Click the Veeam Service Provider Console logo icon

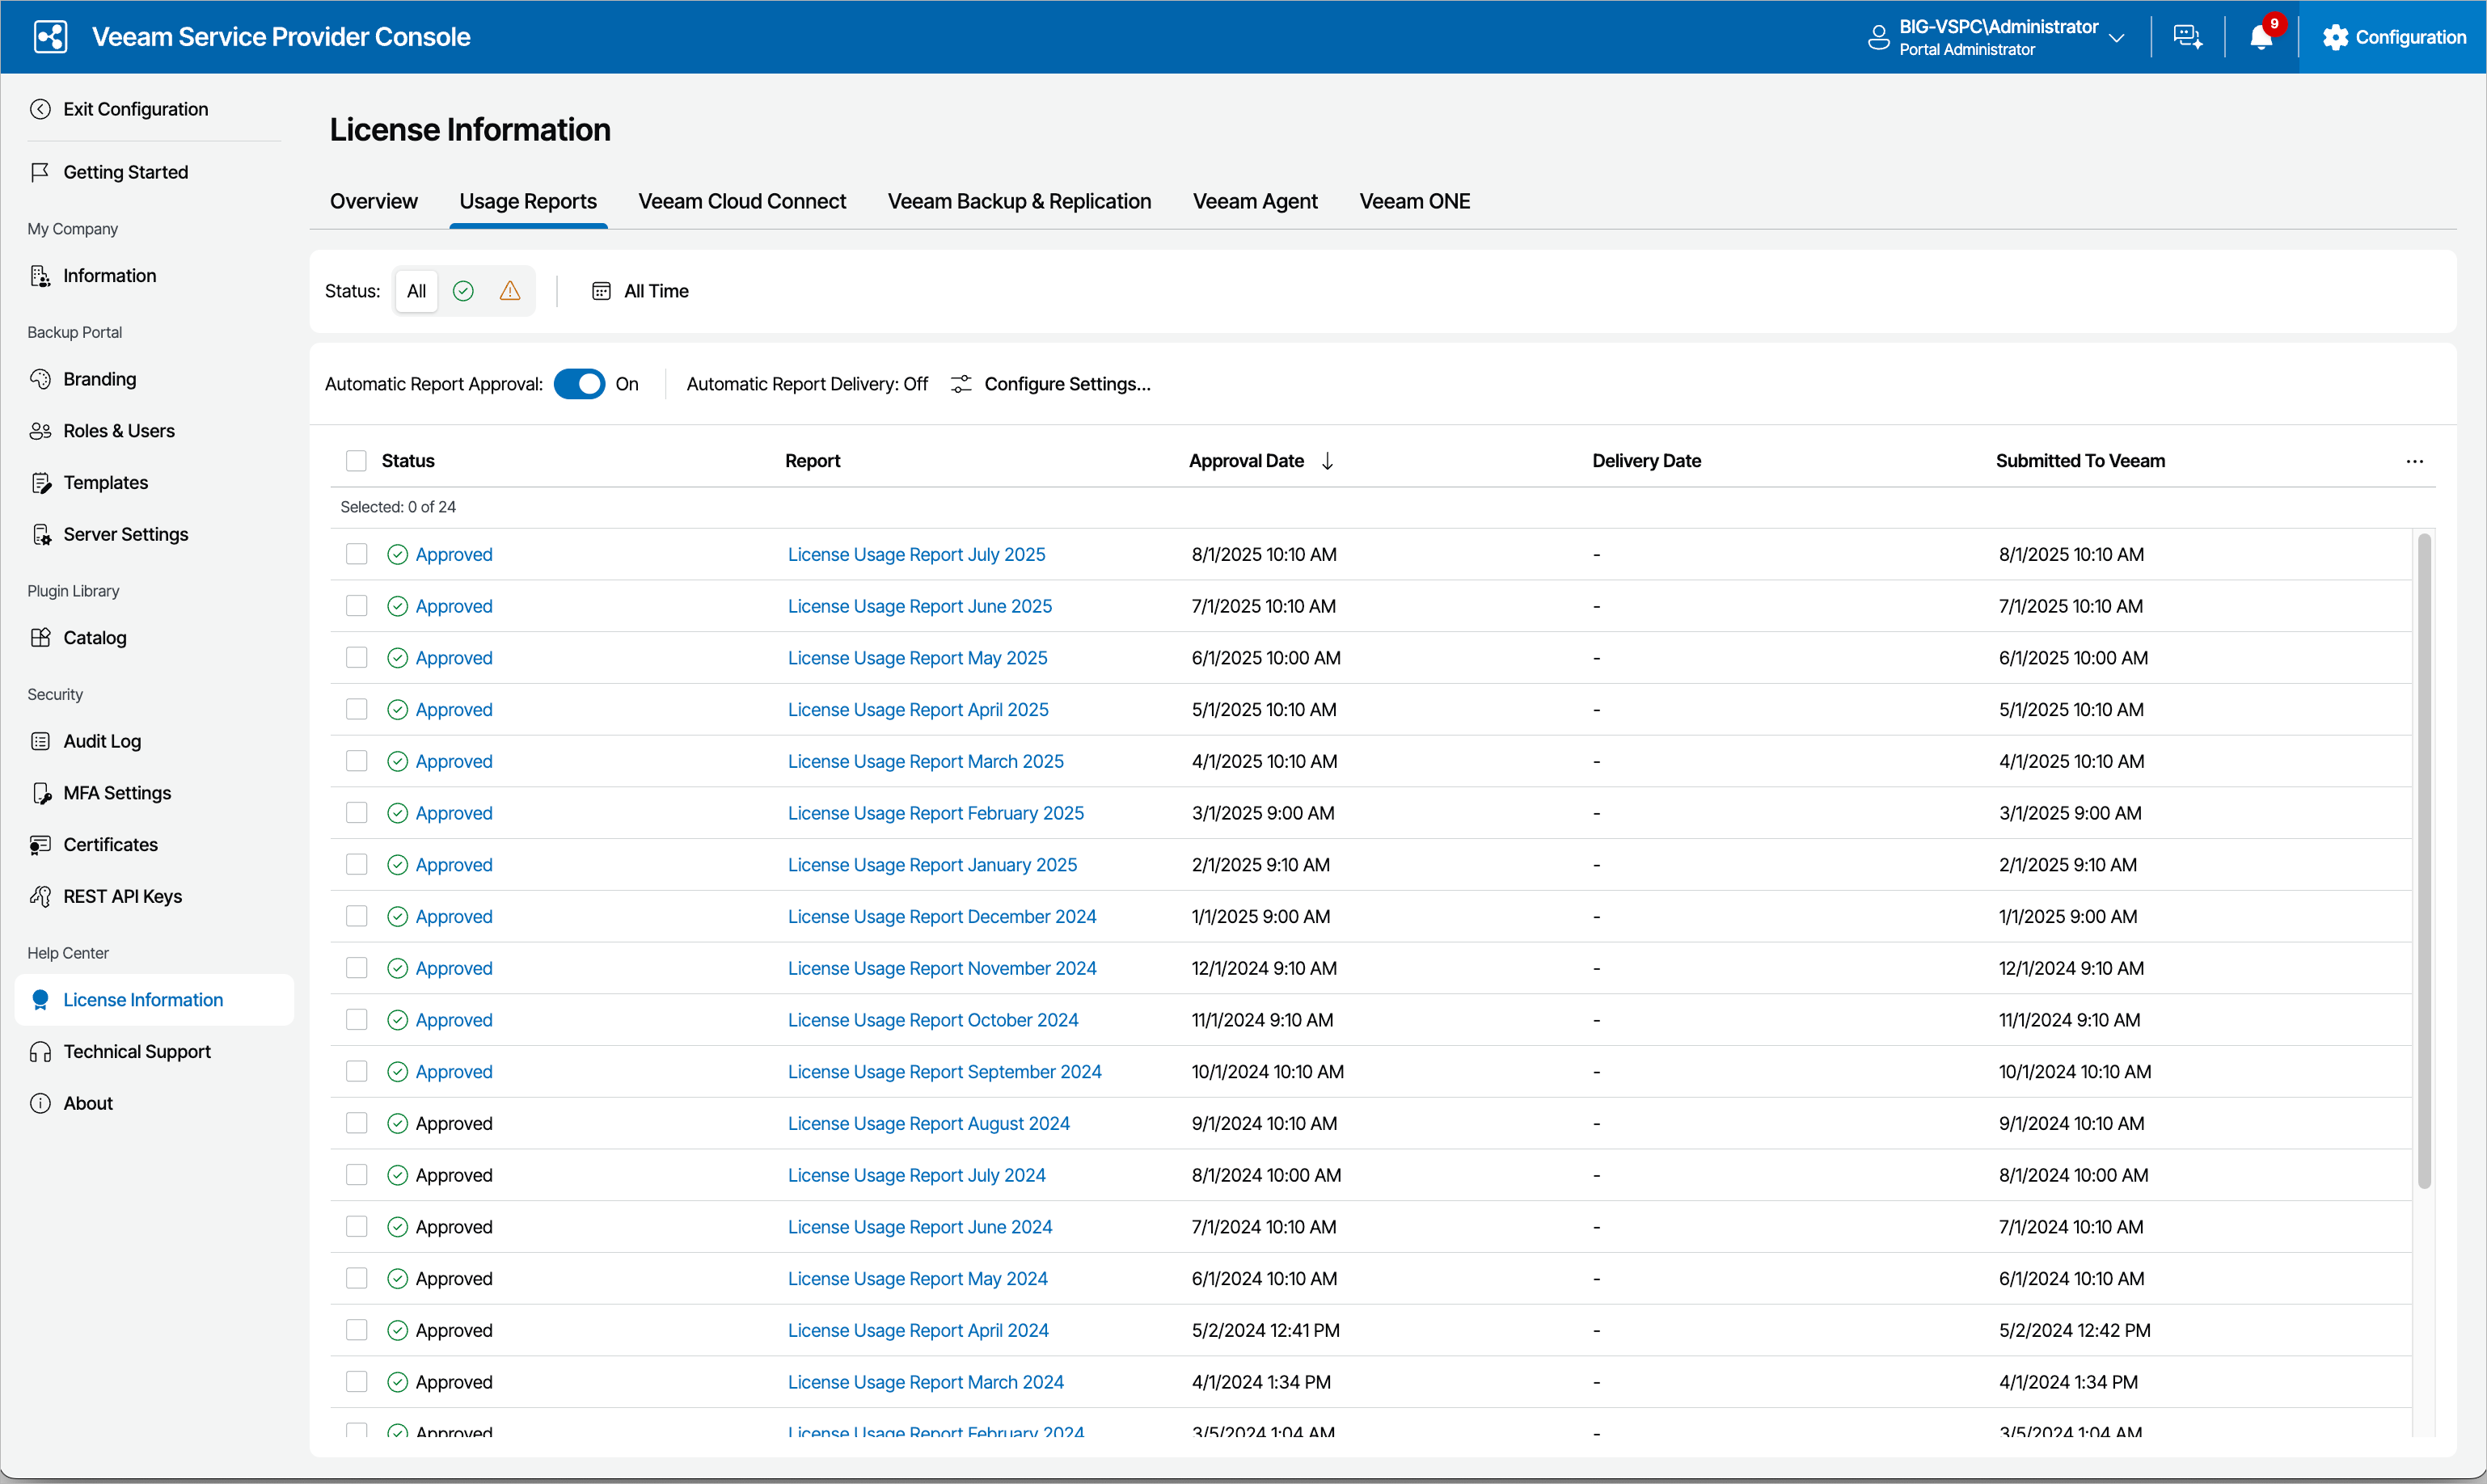pyautogui.click(x=50, y=37)
